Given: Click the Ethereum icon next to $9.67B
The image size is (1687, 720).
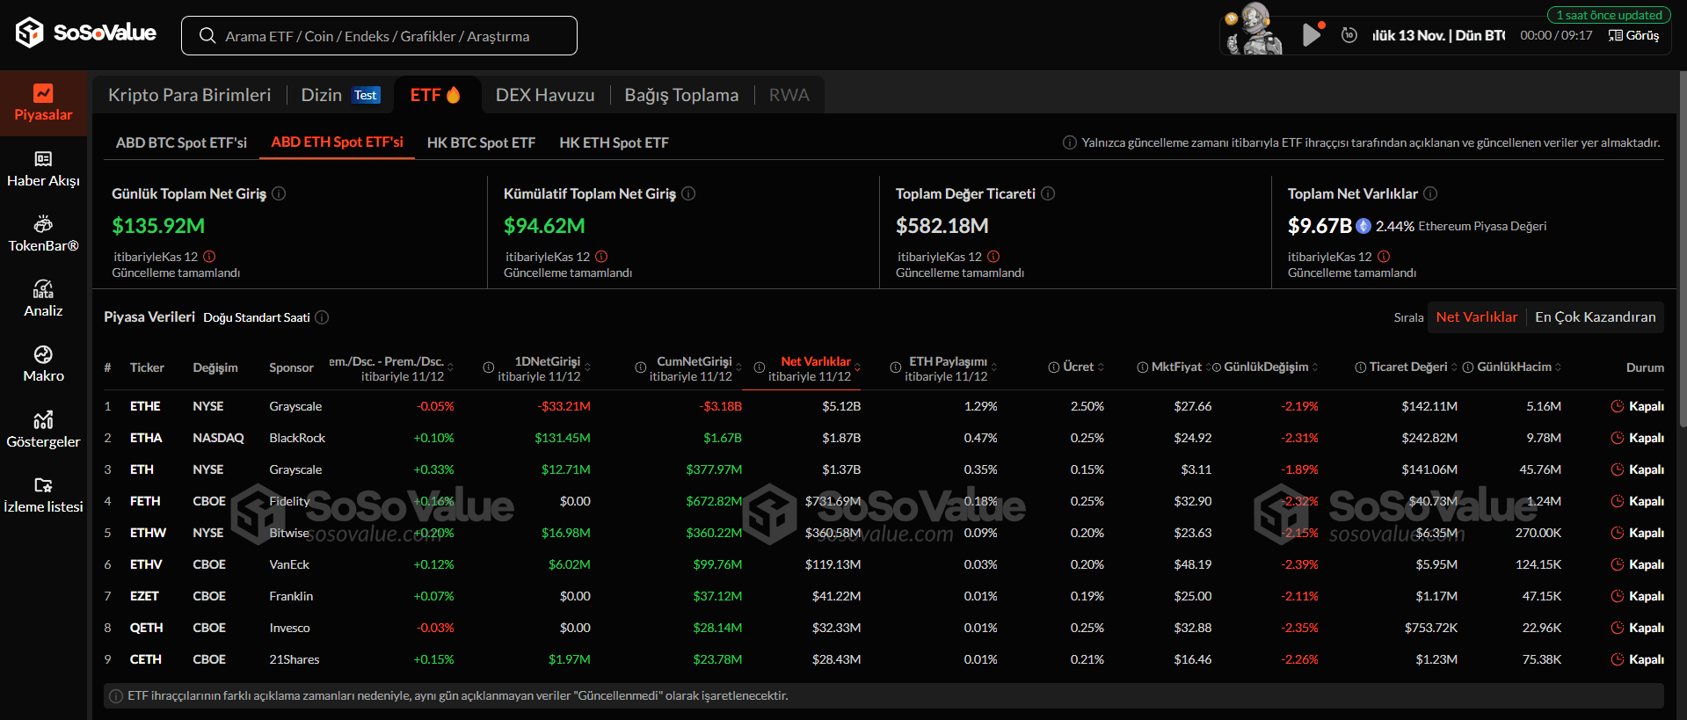Looking at the screenshot, I should click(1363, 226).
